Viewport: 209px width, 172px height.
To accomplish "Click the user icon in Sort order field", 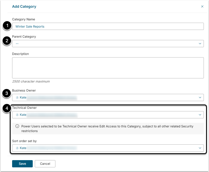I will tap(17, 148).
